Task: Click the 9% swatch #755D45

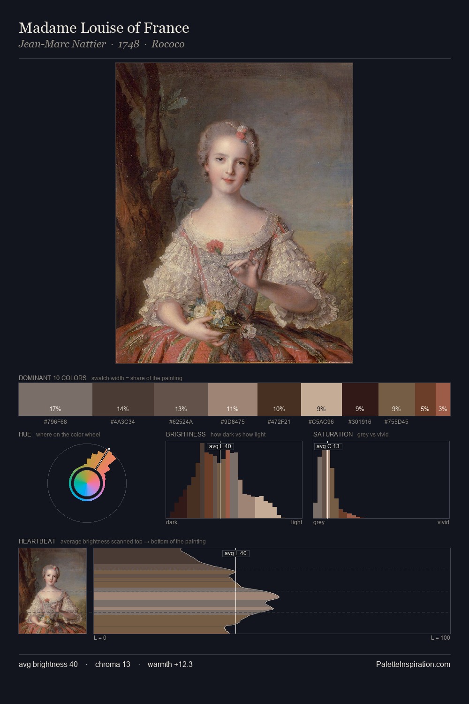Action: 397,399
